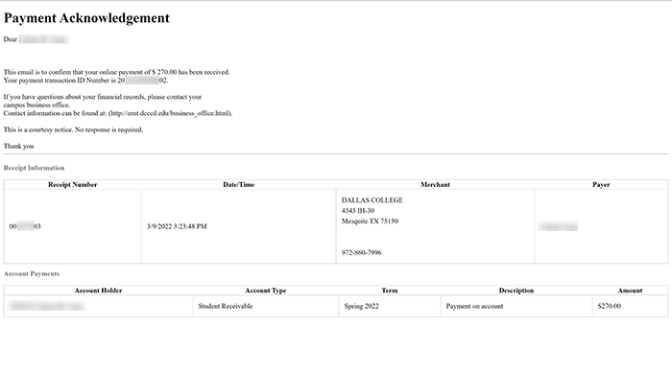
Task: Click the Payer column header
Action: click(601, 184)
